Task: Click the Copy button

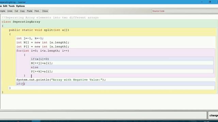Action: (22, 11)
